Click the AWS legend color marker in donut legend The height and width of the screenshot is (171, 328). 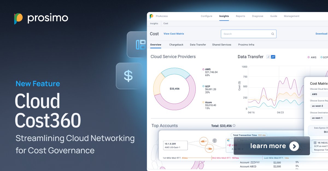click(x=203, y=69)
